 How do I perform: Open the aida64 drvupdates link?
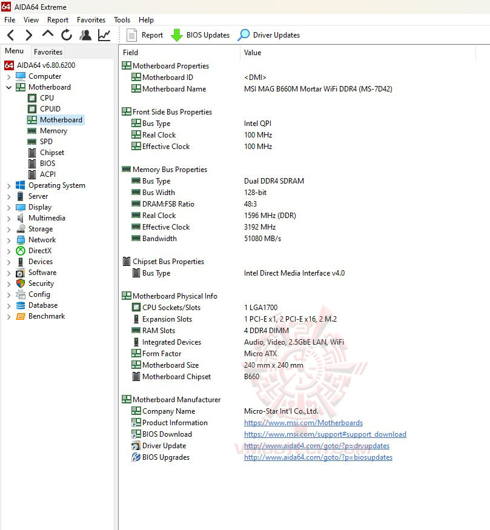(x=317, y=446)
